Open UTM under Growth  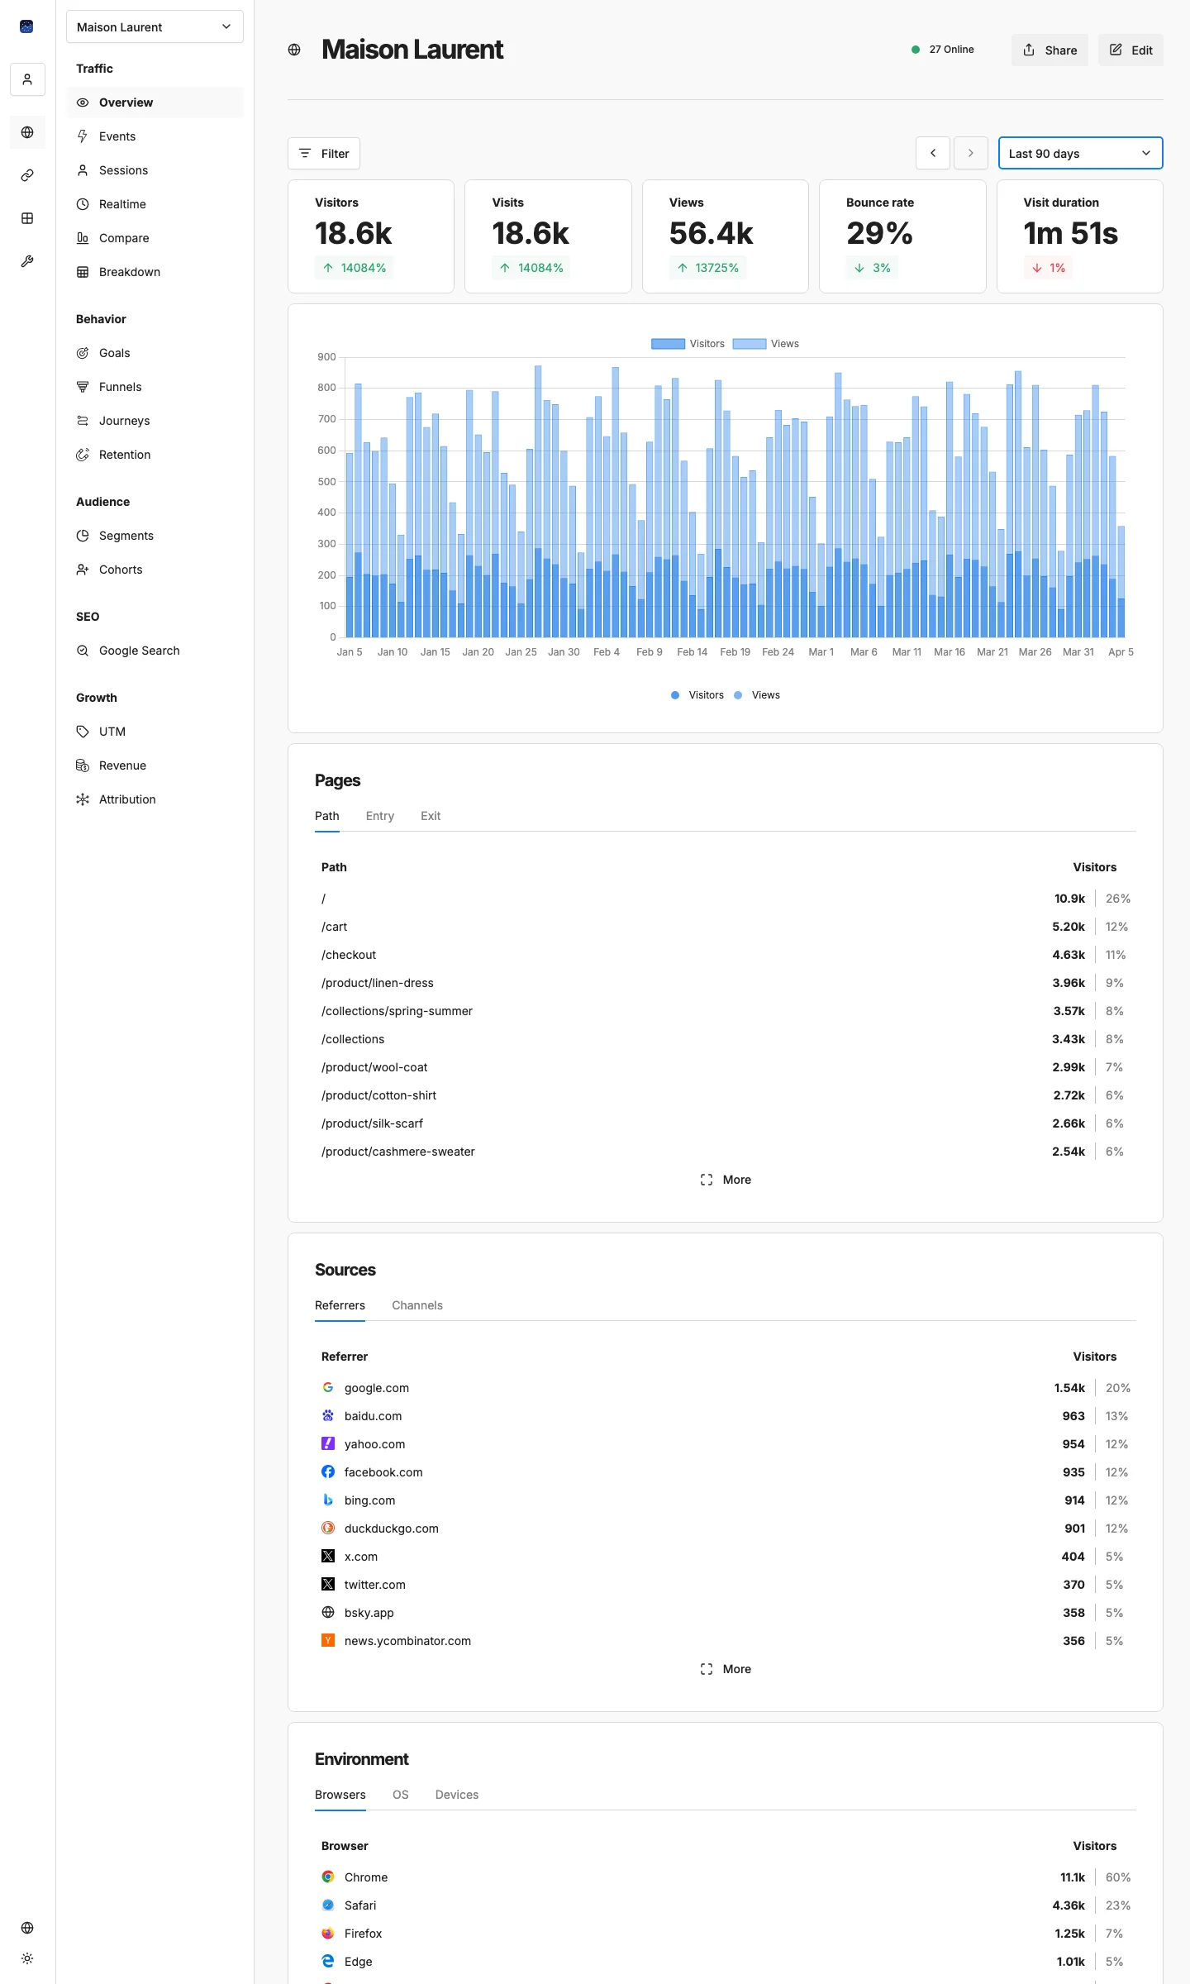coord(155,732)
